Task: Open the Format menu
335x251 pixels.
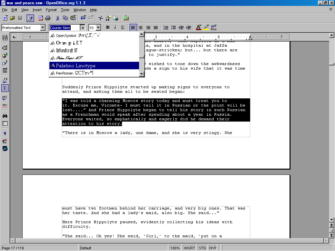Action: pyautogui.click(x=51, y=10)
